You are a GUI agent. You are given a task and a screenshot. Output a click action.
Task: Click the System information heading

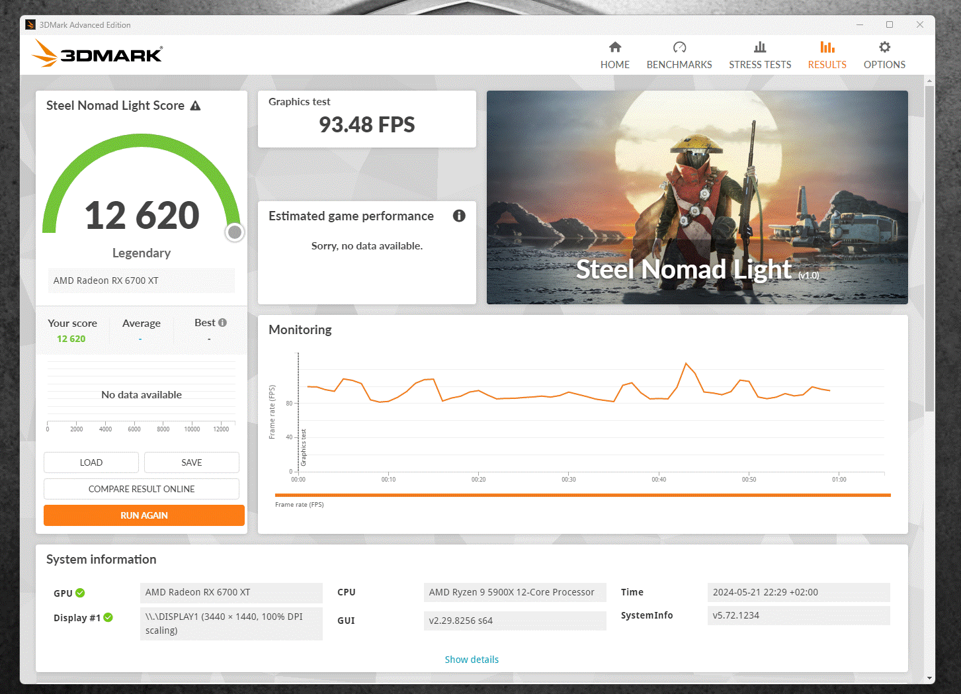101,559
